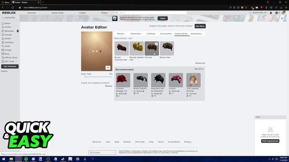Open Gift Cards in the sidebar
The image size is (289, 162).
coord(8,61)
